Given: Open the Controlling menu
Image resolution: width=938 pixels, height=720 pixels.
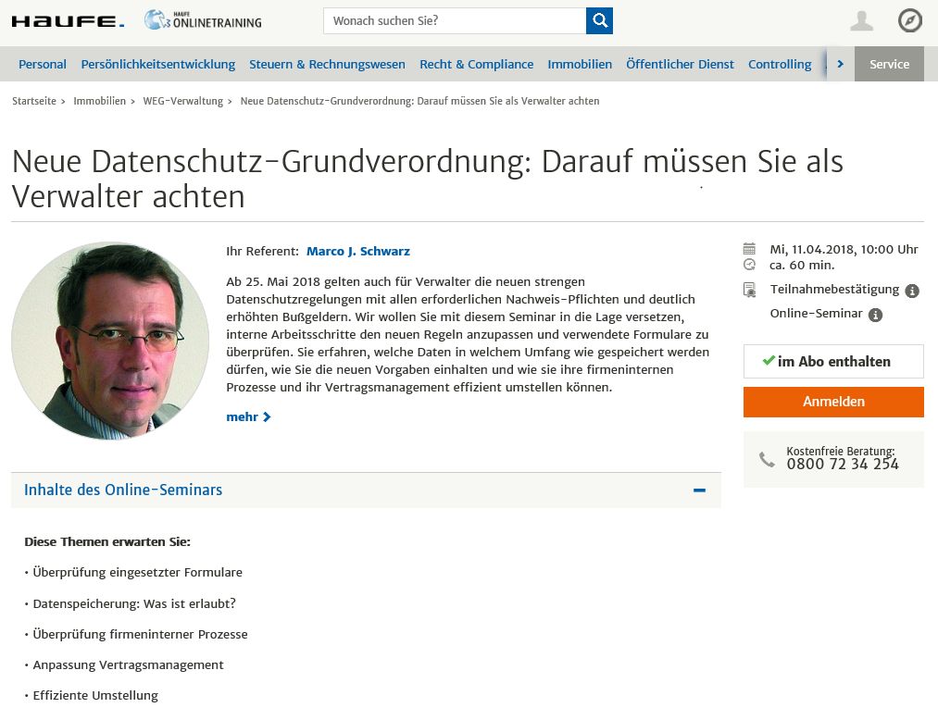Looking at the screenshot, I should click(x=780, y=64).
